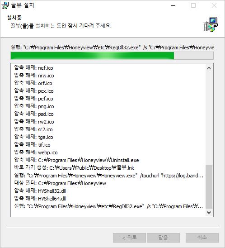The height and width of the screenshot is (248, 225).
Task: Select the last RegDll32.exe log line
Action: [x=108, y=206]
